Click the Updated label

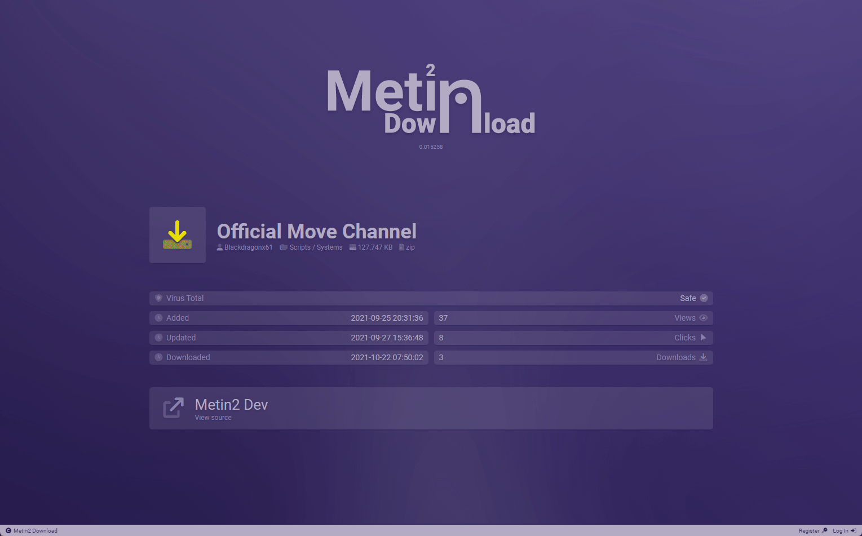(181, 338)
